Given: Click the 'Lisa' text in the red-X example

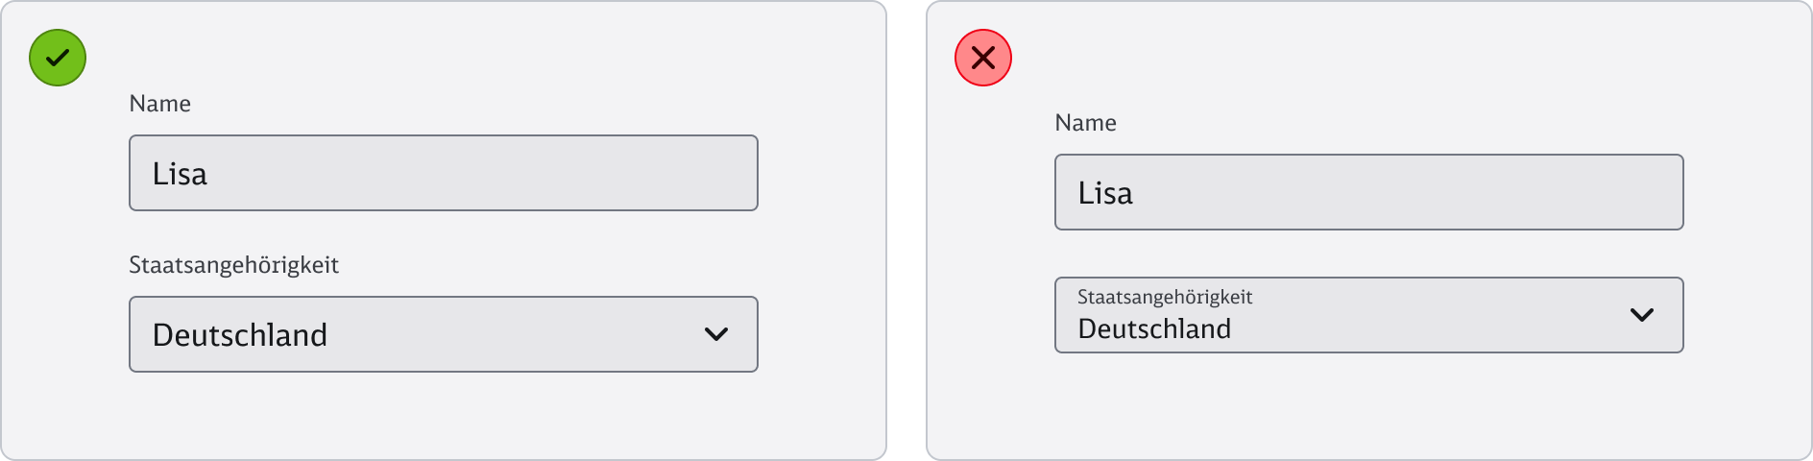Looking at the screenshot, I should [x=1105, y=193].
